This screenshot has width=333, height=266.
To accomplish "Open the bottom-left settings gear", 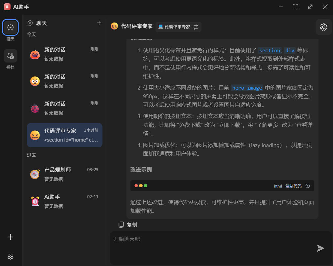I will point(10,256).
